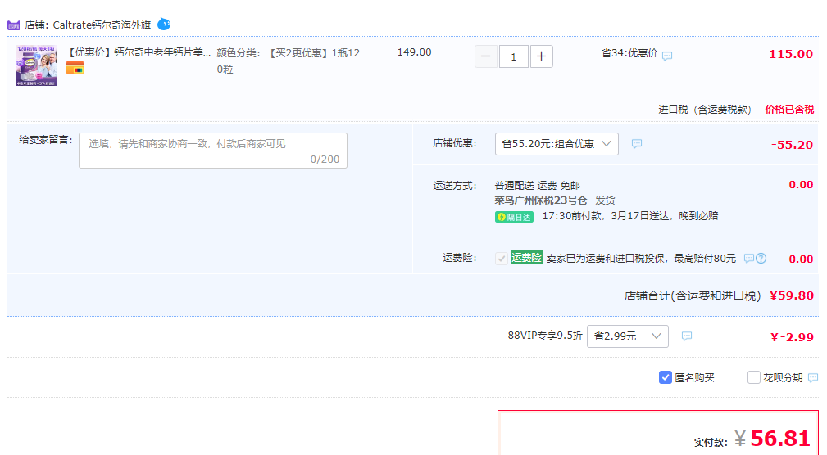Click the 店铺合计(含运费和进口税) label
Image resolution: width=827 pixels, height=455 pixels.
tap(693, 296)
